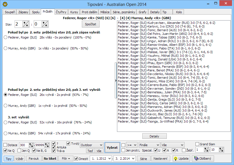Click the stepper next to Žebř. value 10
Viewport: 234px width, 165px height.
221,150
